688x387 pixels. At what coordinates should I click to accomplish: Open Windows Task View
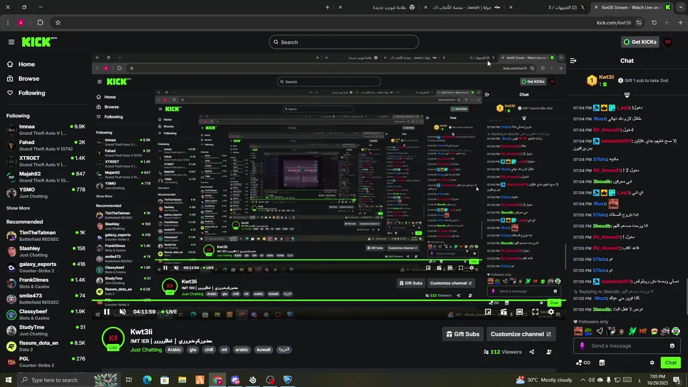(129, 380)
